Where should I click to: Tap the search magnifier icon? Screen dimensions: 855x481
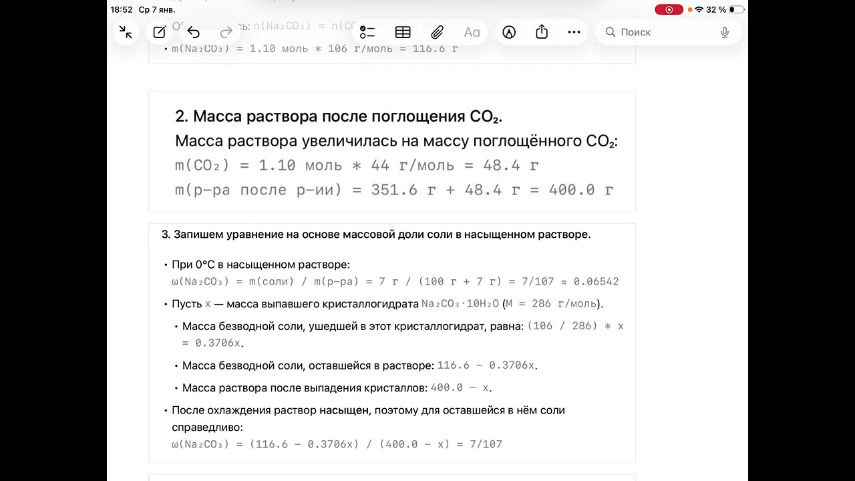[610, 32]
